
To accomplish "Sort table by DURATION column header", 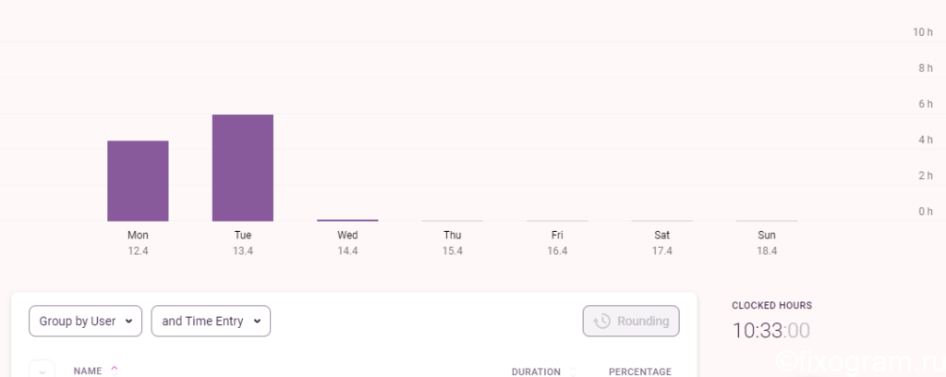I will point(536,372).
